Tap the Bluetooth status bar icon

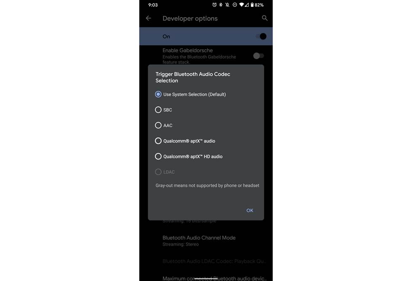pyautogui.click(x=221, y=5)
